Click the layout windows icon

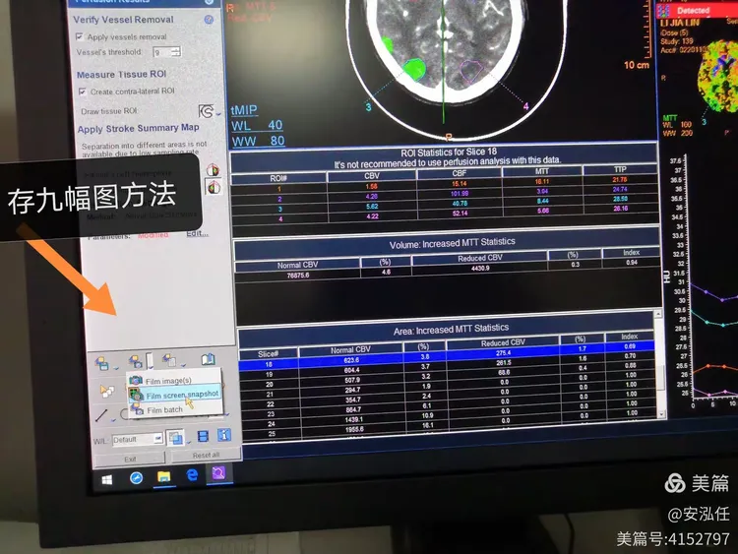[x=176, y=438]
